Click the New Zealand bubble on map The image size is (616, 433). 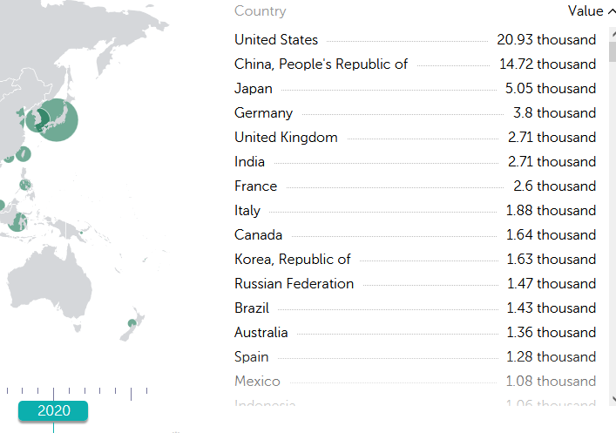132,323
